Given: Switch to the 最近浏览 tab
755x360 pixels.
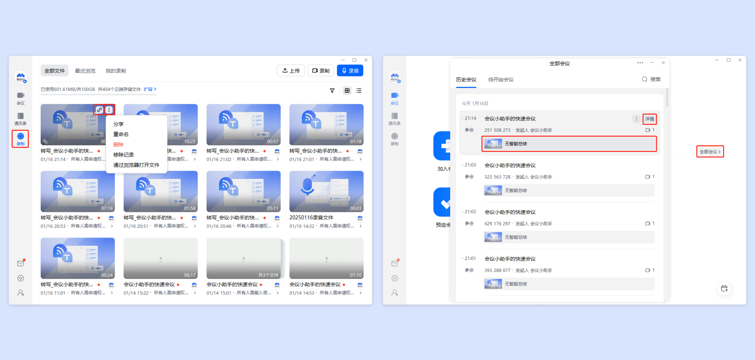Looking at the screenshot, I should (85, 71).
